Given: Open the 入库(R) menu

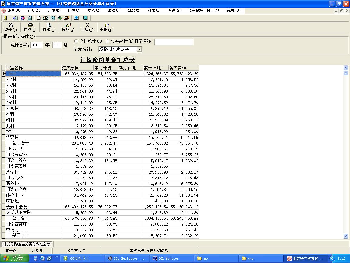Looking at the screenshot, I should pyautogui.click(x=54, y=10).
